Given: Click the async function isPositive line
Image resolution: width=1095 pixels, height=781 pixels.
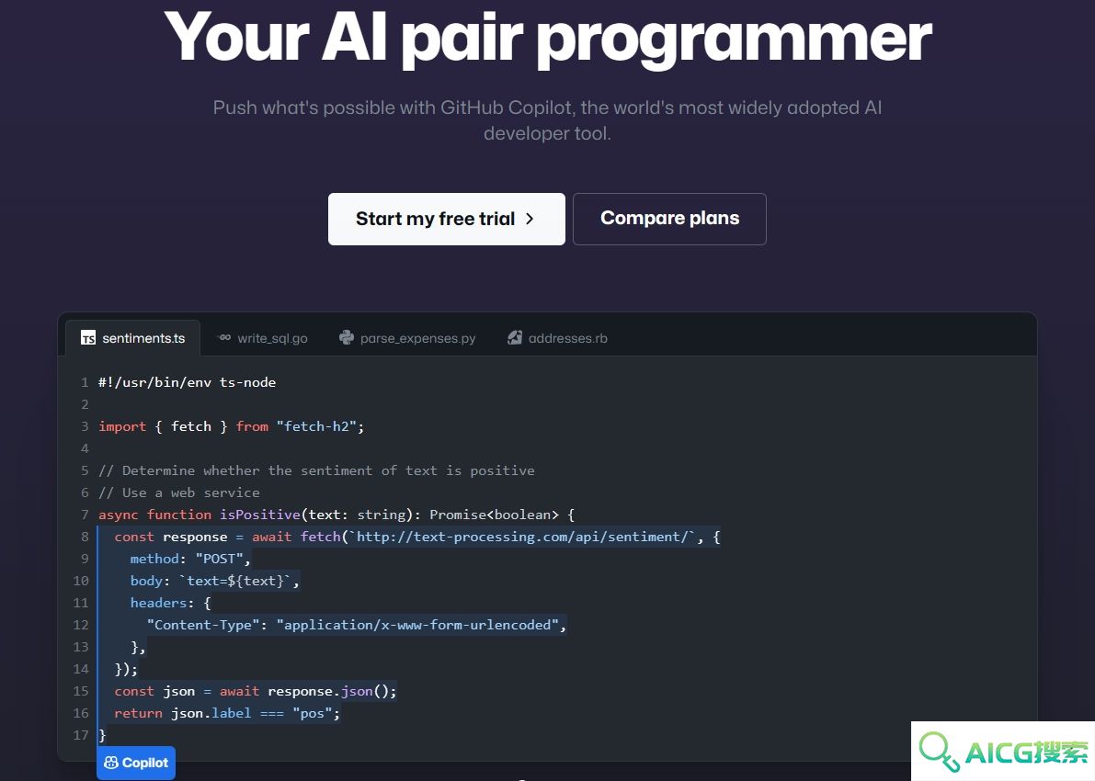Looking at the screenshot, I should pos(336,515).
